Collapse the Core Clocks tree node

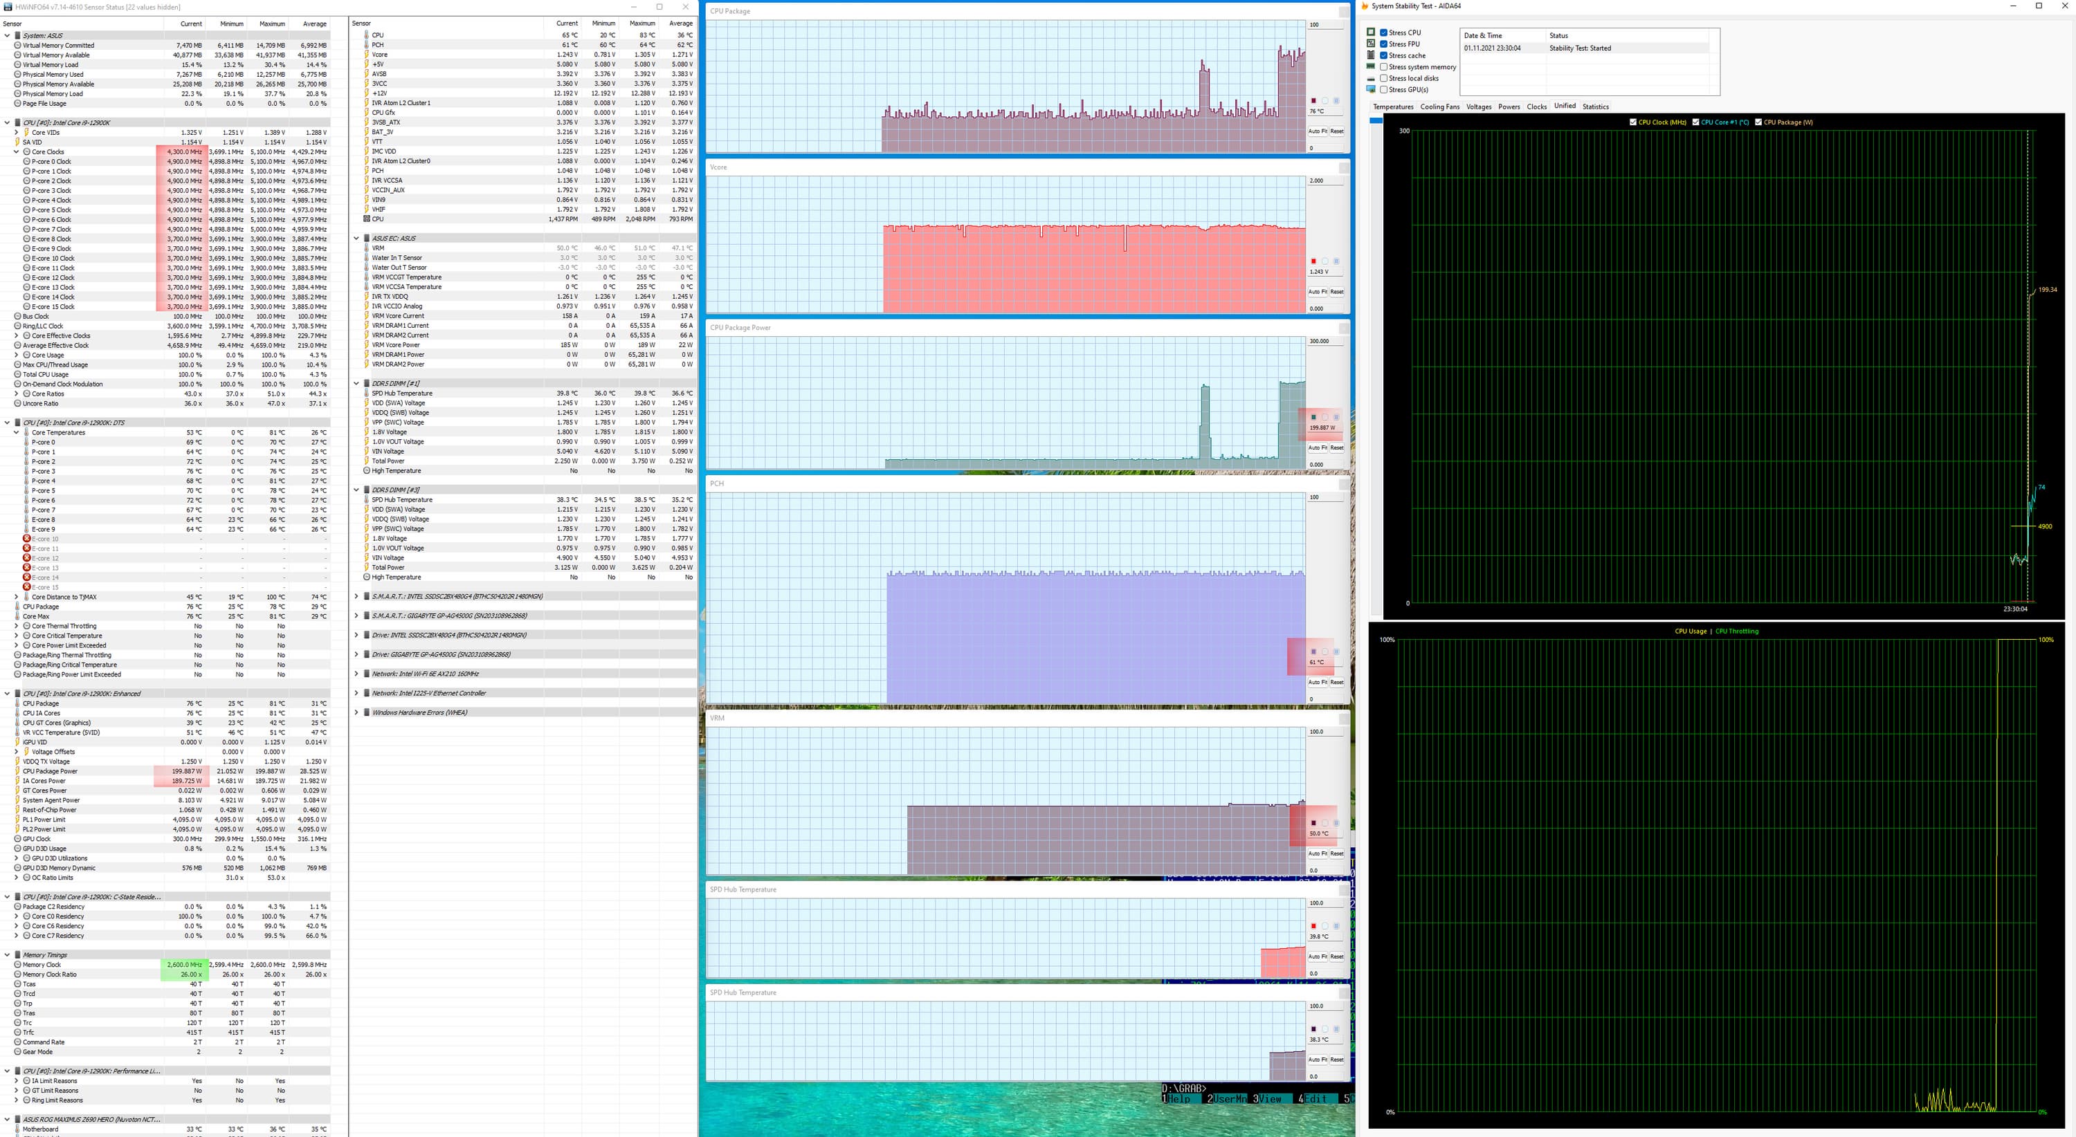point(16,152)
